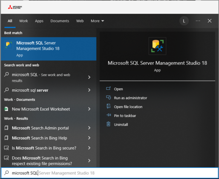Click the bookmark icon beside Search Admin portal
This screenshot has height=179, width=219.
point(6,128)
